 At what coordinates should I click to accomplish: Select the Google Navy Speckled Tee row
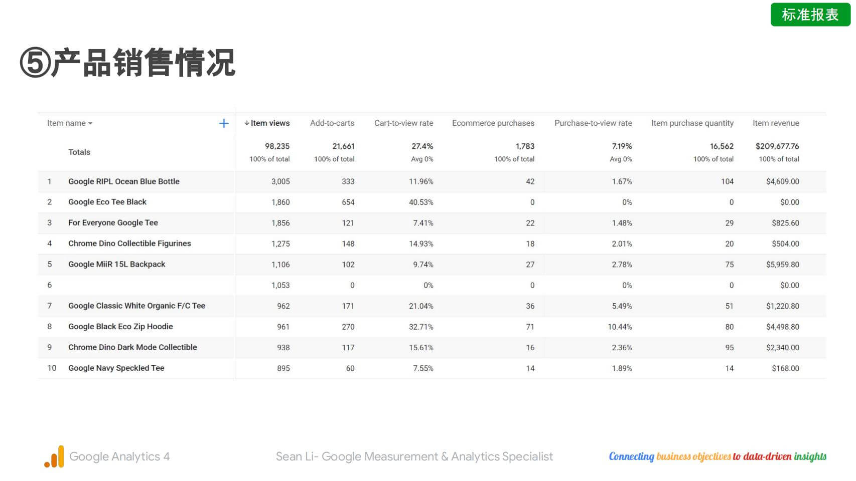[116, 368]
